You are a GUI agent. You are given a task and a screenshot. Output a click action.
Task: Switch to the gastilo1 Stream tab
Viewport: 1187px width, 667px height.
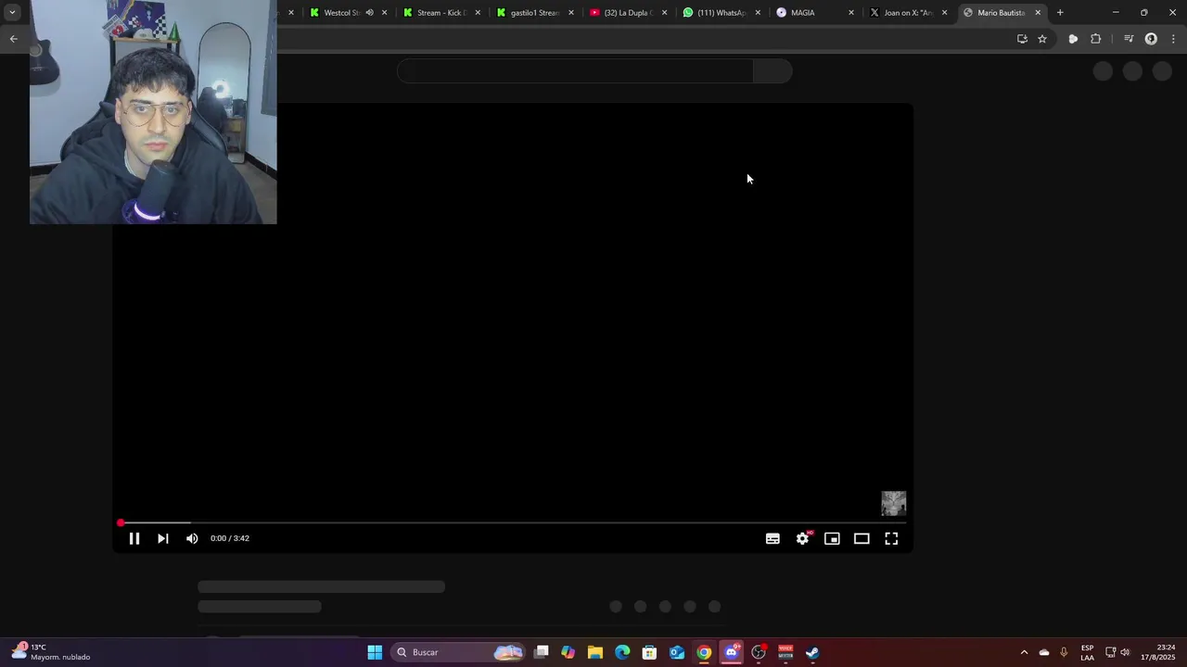(533, 13)
